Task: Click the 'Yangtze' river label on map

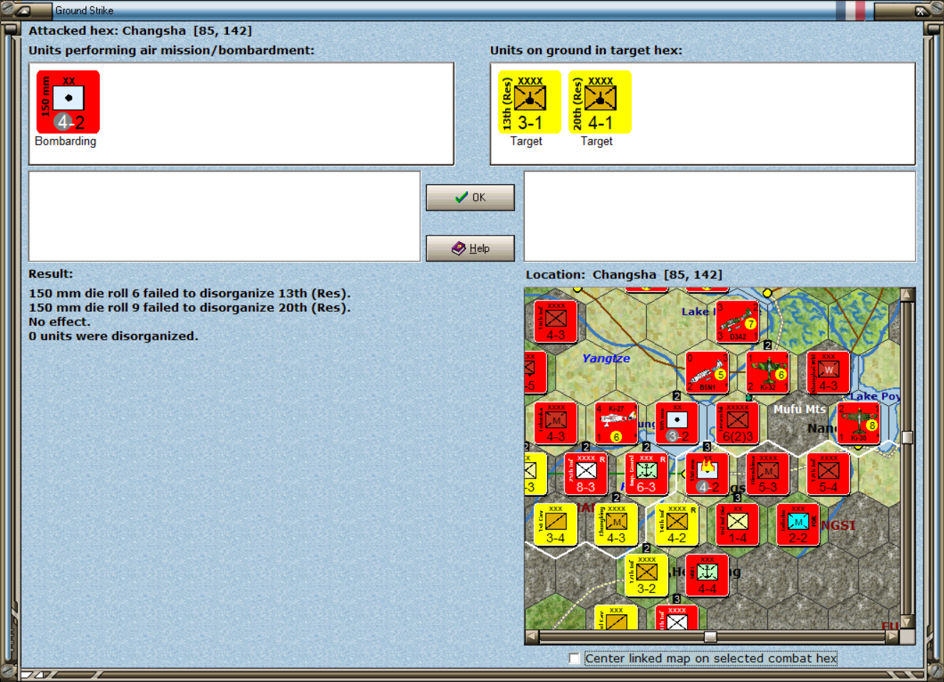Action: tap(606, 358)
